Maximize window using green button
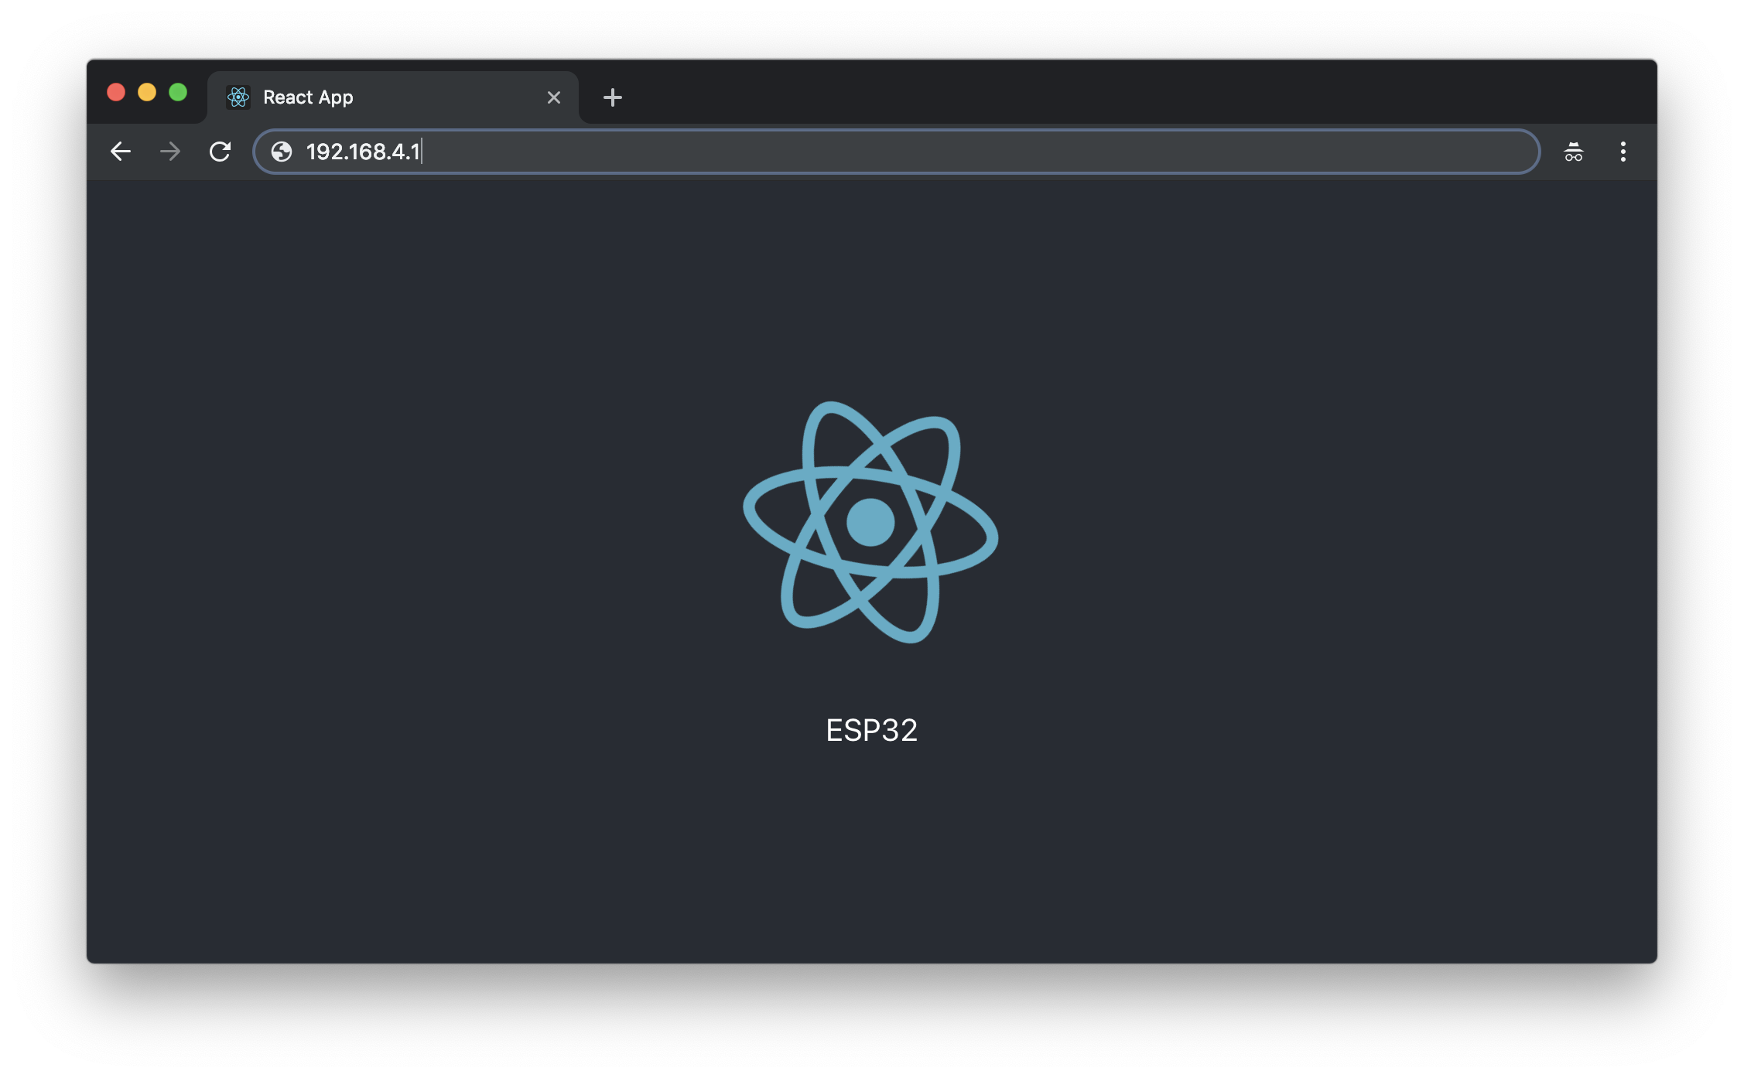Screen dimensions: 1744x1078 [x=178, y=93]
